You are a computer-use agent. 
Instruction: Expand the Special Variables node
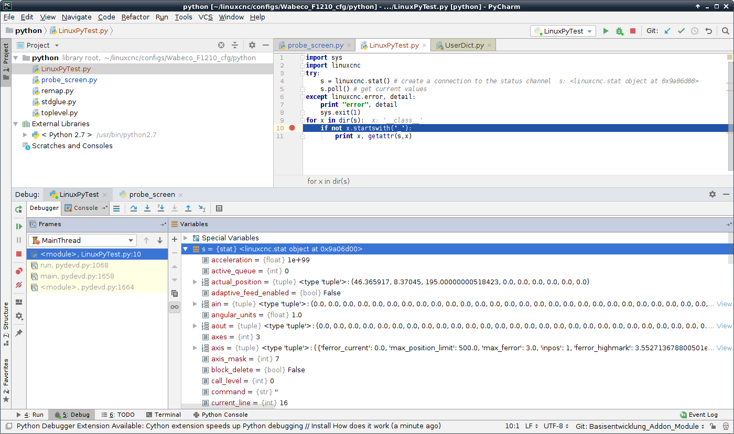point(186,238)
